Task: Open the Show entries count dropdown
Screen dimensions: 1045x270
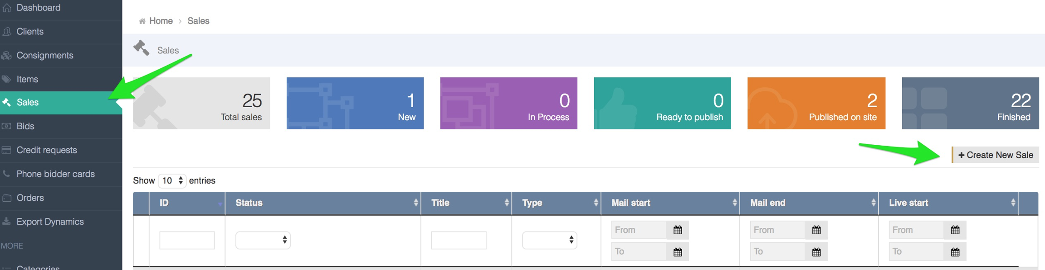Action: (x=172, y=180)
